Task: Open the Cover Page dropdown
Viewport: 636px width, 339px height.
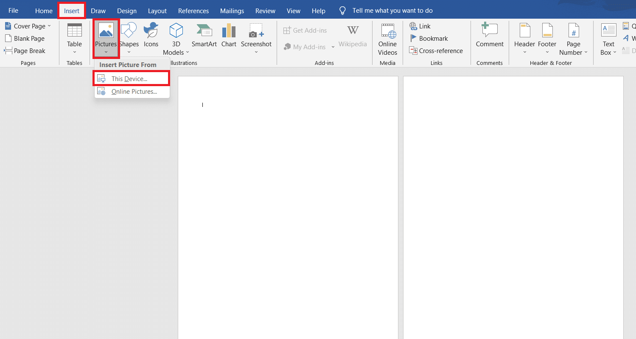Action: coord(28,26)
